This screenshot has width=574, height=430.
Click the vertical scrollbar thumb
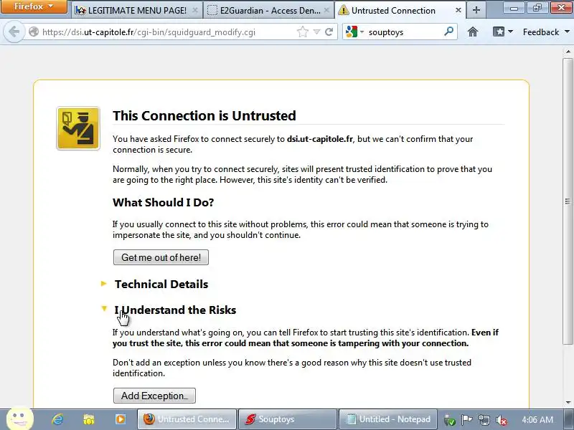568,201
